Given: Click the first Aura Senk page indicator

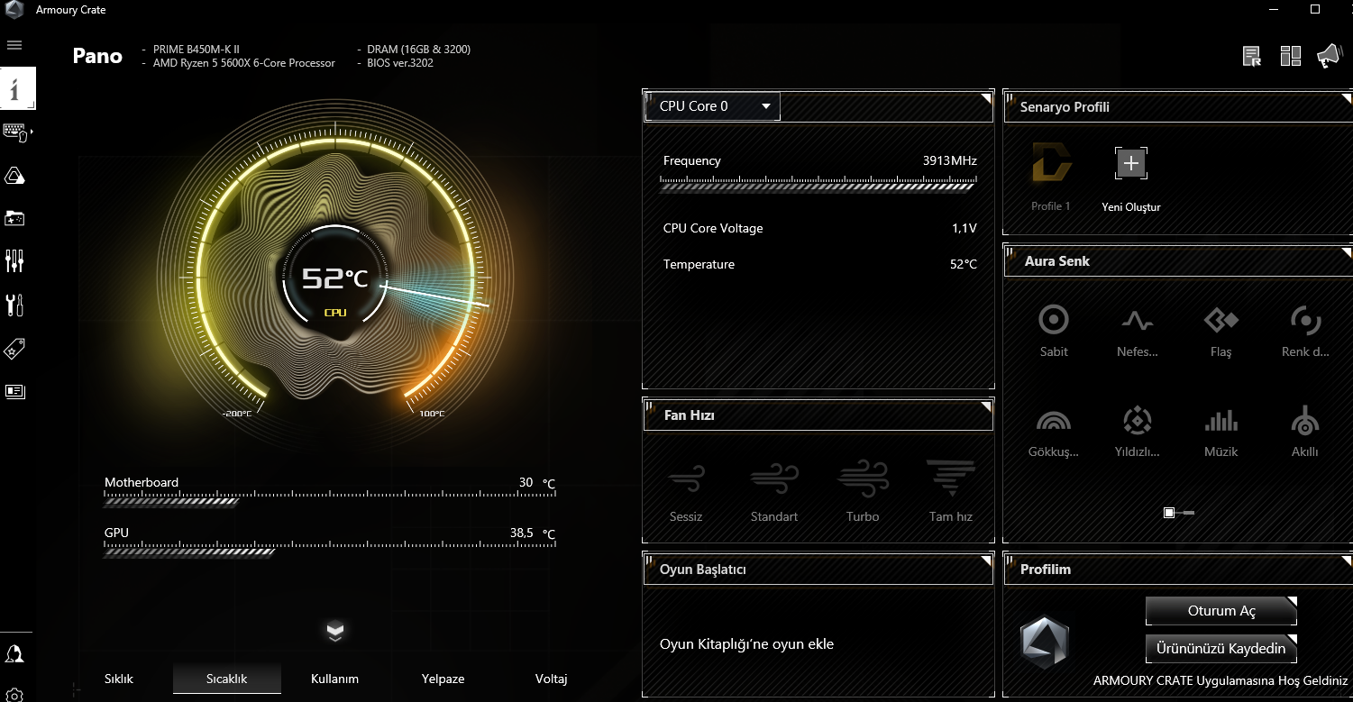Looking at the screenshot, I should [x=1169, y=513].
